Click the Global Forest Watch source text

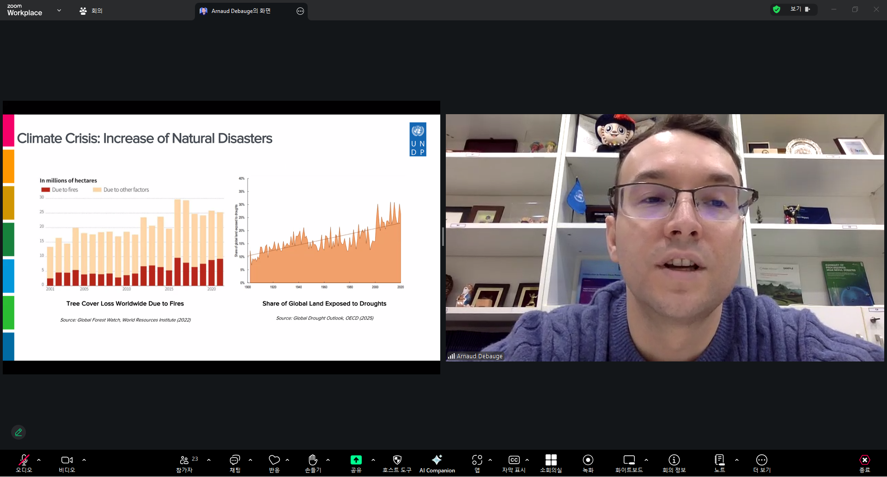pyautogui.click(x=125, y=320)
